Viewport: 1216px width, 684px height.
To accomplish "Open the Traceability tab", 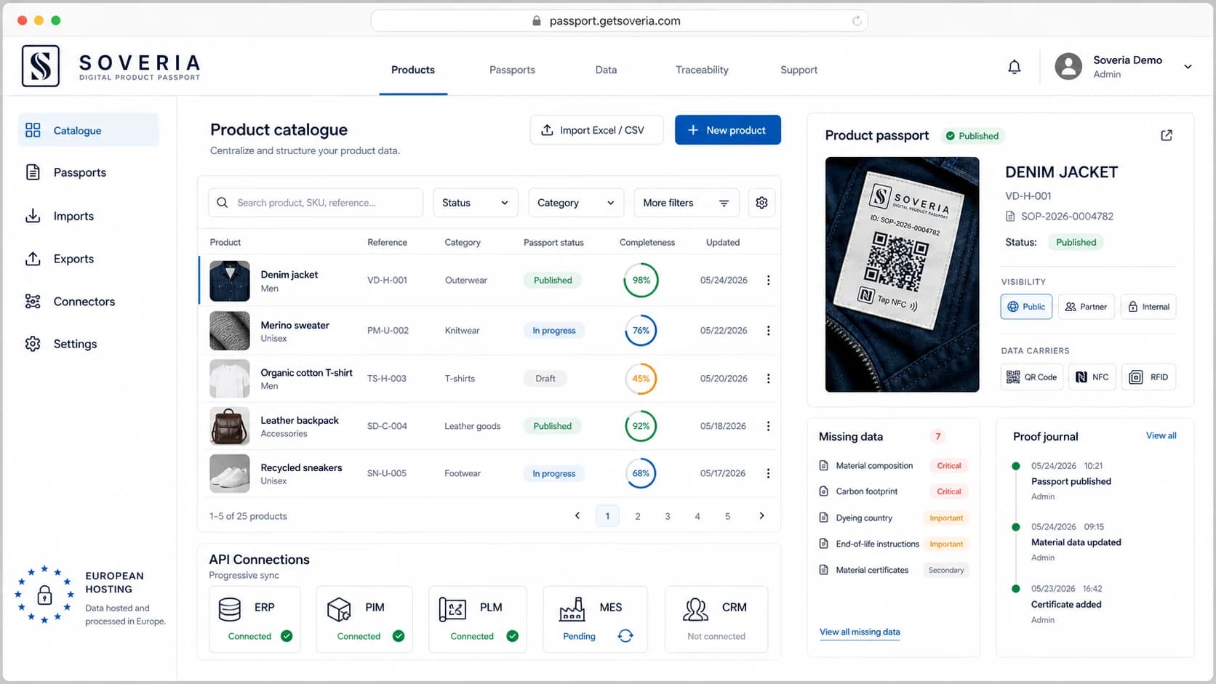I will click(702, 70).
